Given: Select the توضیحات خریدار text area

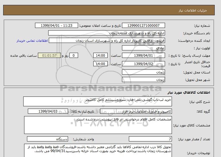Looking at the screenshot, I should pyautogui.click(x=98, y=150).
